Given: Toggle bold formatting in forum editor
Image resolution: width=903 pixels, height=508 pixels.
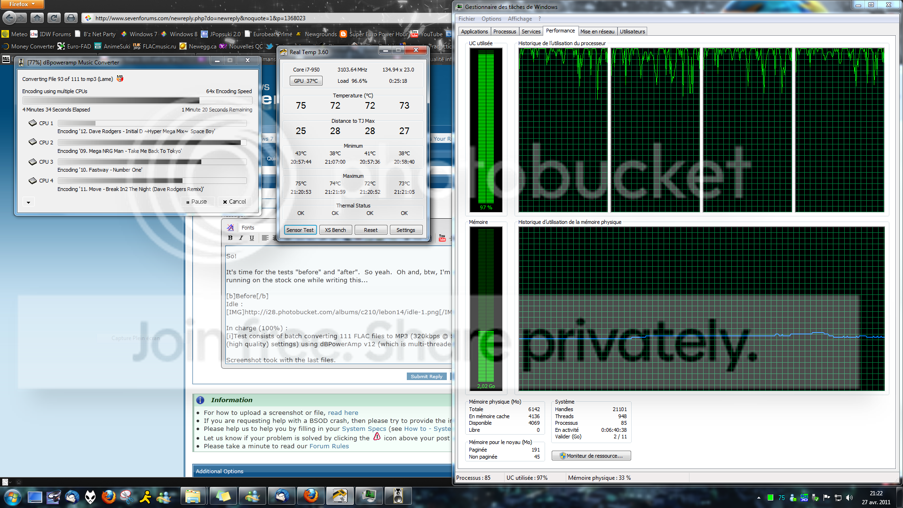Looking at the screenshot, I should tap(230, 238).
